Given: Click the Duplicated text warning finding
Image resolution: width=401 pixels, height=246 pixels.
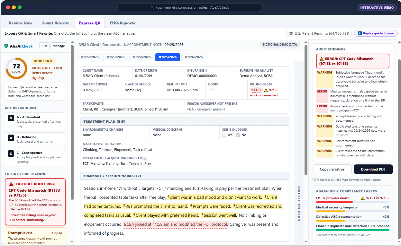Looking at the screenshot, I should coord(352,131).
